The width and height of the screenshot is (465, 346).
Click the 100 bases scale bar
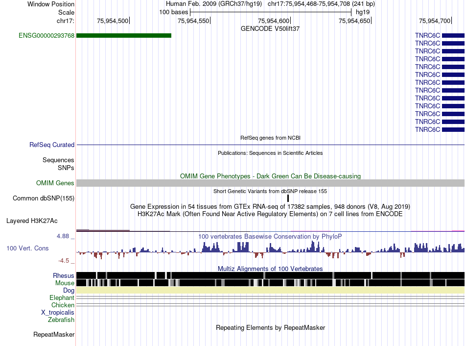(271, 12)
